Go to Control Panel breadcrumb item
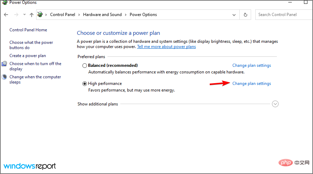The width and height of the screenshot is (313, 174). click(62, 15)
